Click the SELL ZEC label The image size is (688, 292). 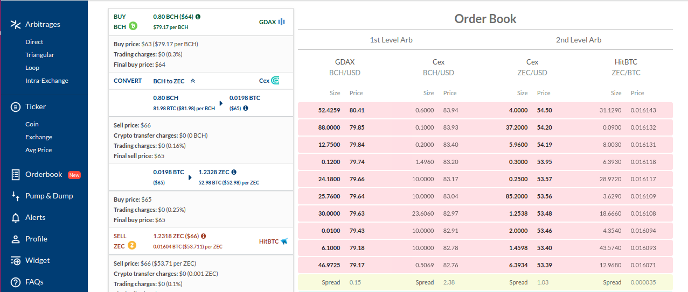click(120, 240)
